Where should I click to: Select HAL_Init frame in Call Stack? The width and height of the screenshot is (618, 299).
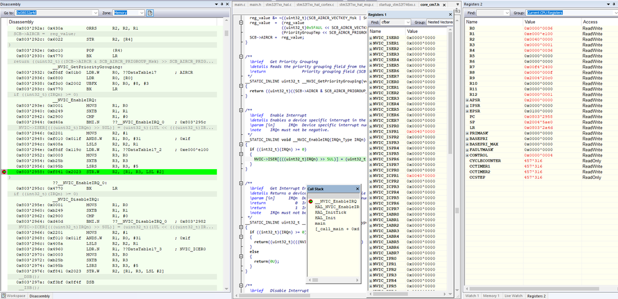click(x=325, y=218)
